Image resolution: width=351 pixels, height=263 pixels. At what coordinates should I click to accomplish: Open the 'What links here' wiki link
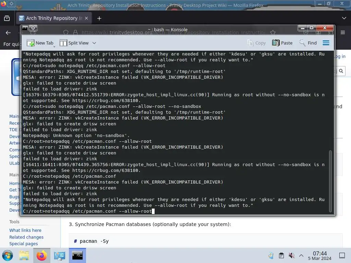click(25, 230)
